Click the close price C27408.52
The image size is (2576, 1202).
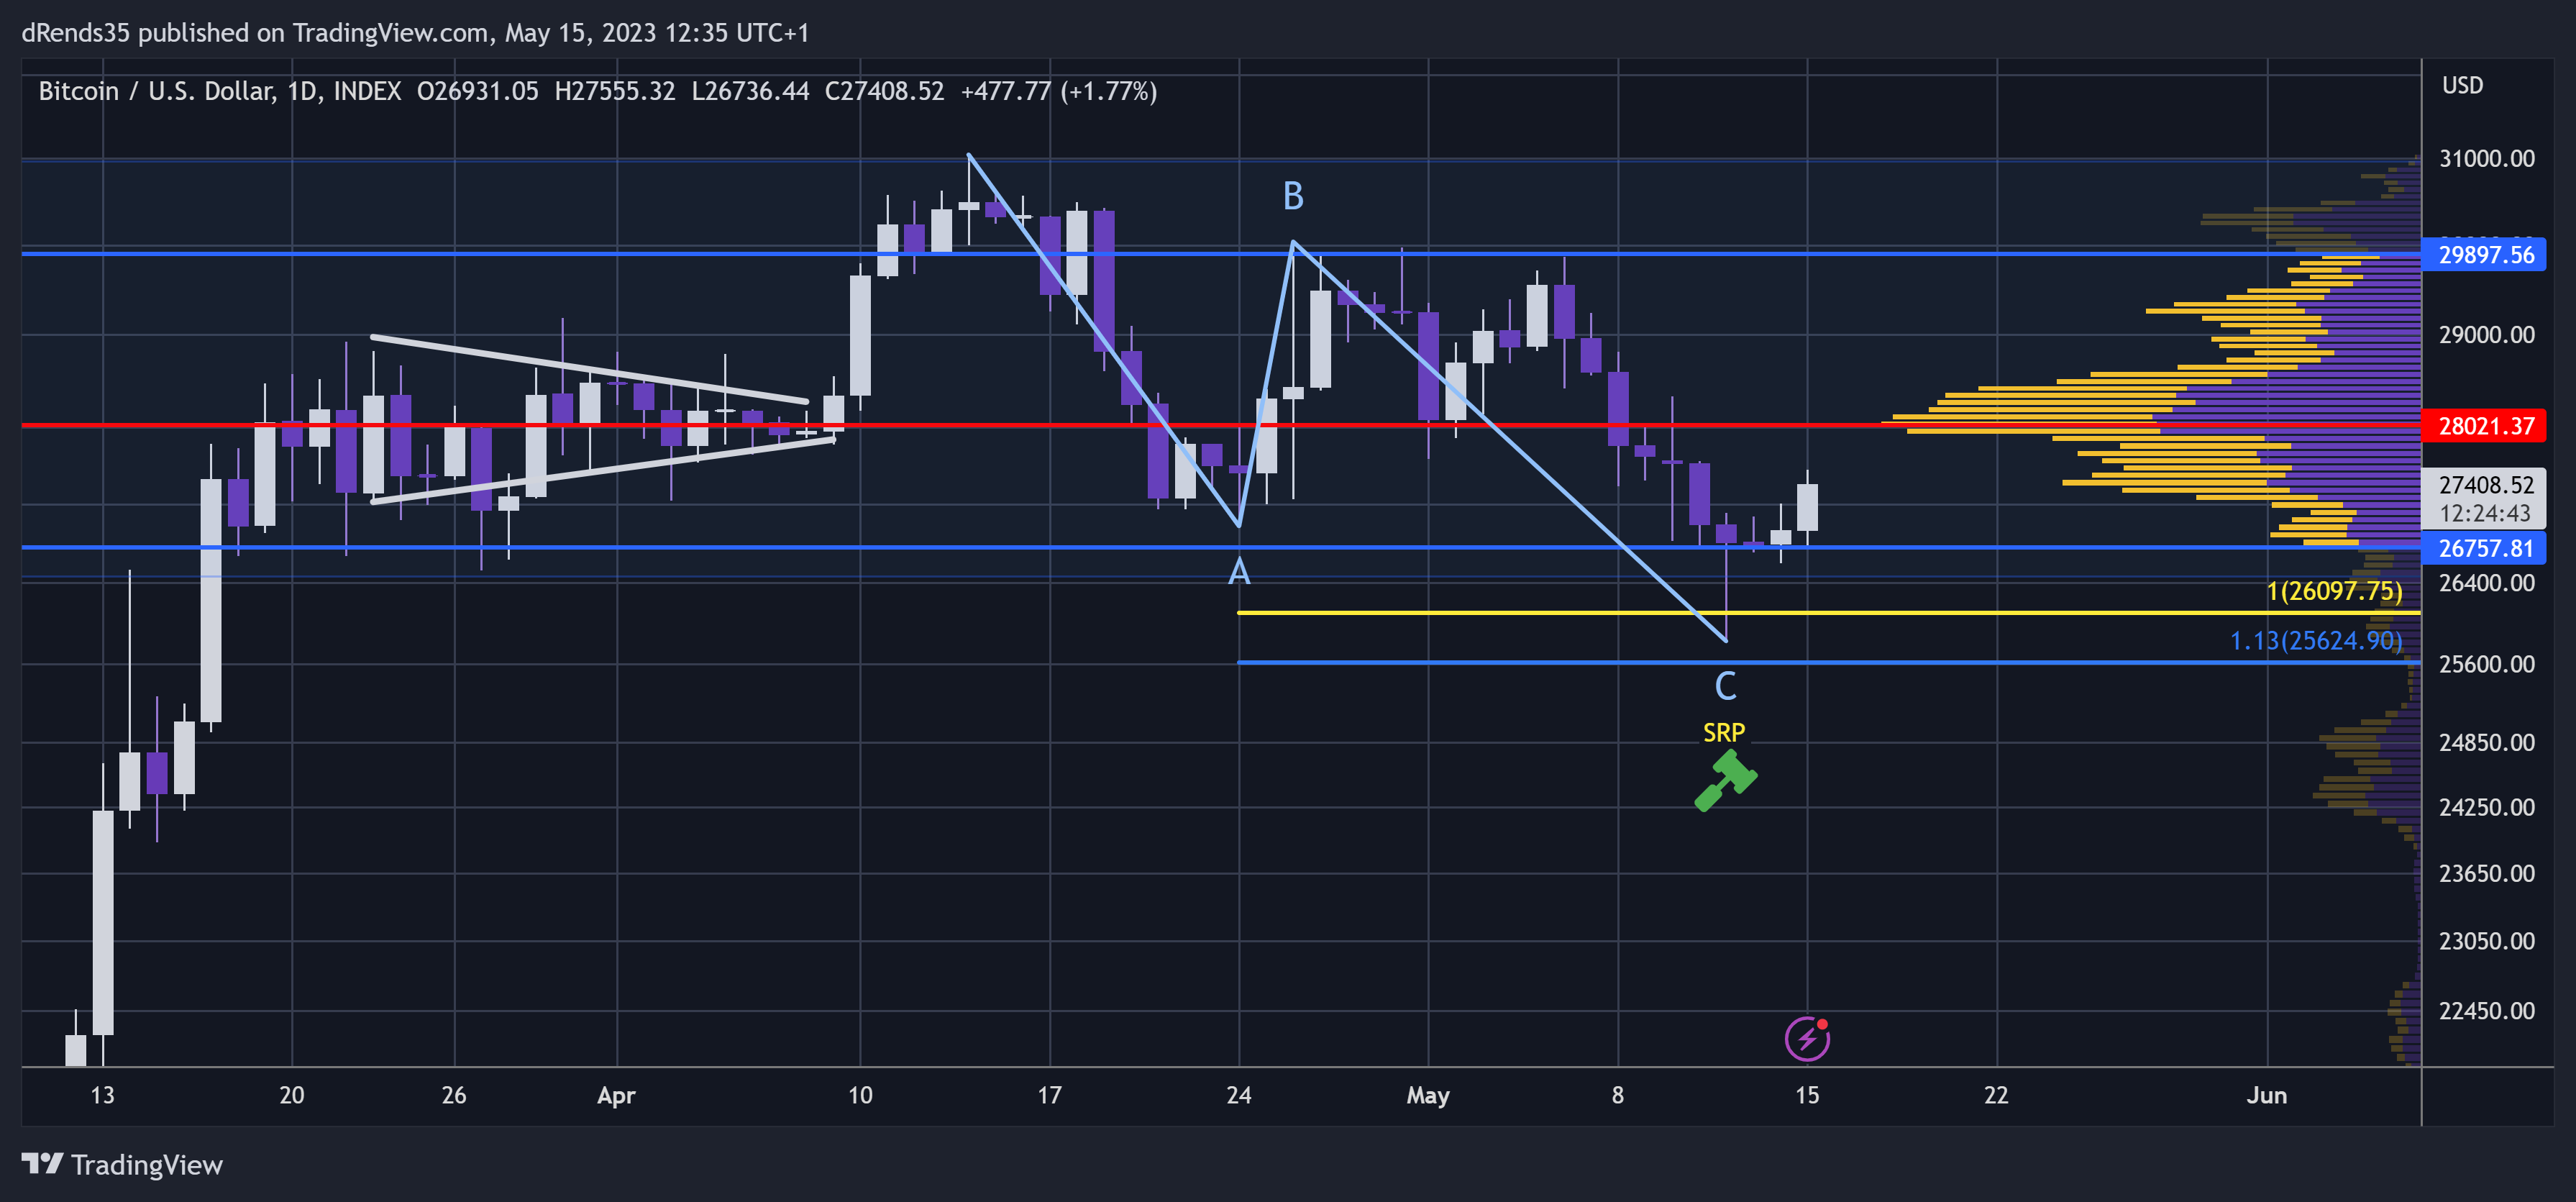(x=884, y=92)
